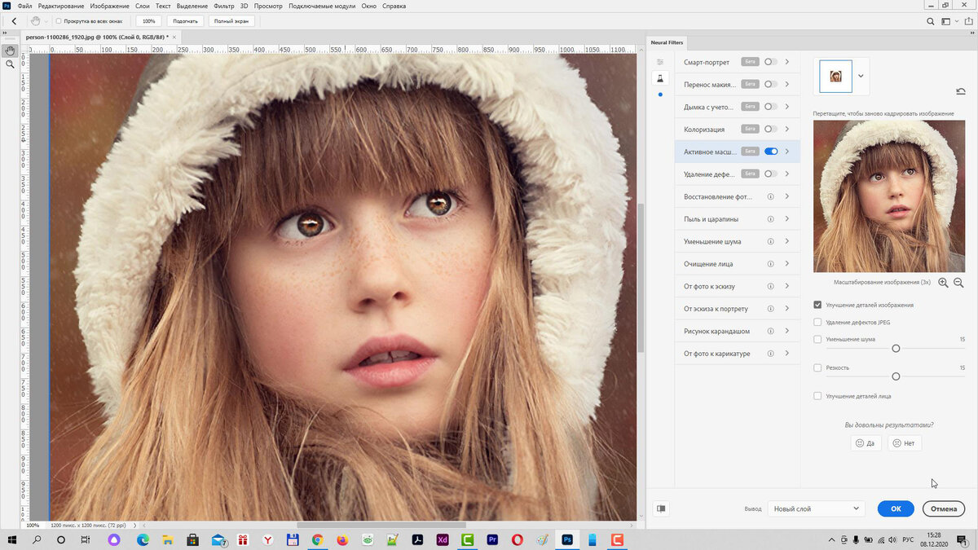Enable the Смарт-портрет filter toggle
Image resolution: width=978 pixels, height=550 pixels.
[770, 62]
